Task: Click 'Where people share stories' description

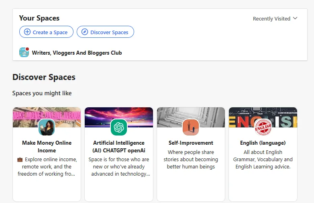Action: tap(191, 159)
